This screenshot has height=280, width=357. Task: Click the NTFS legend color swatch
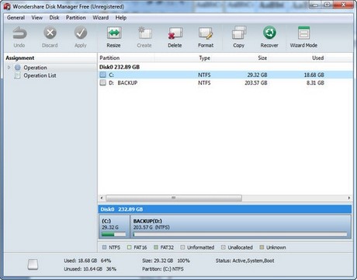pos(104,247)
